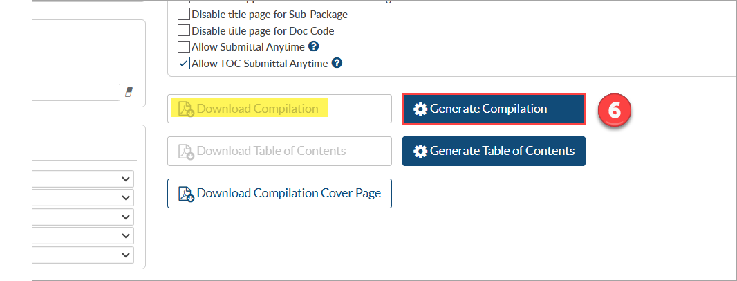
Task: Expand the second dropdown in left panel
Action: tap(83, 198)
